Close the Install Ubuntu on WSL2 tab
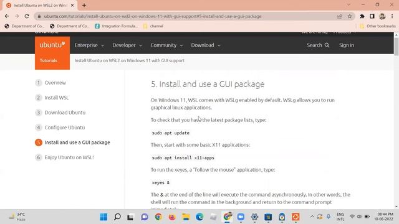The width and height of the screenshot is (399, 224). 72,5
